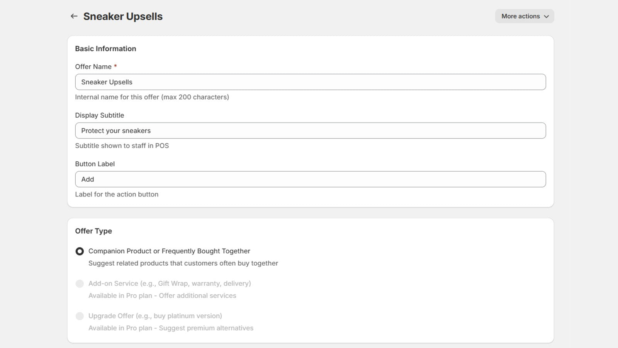The image size is (618, 348).
Task: Click the buy platinum version upgrade text
Action: coord(155,316)
